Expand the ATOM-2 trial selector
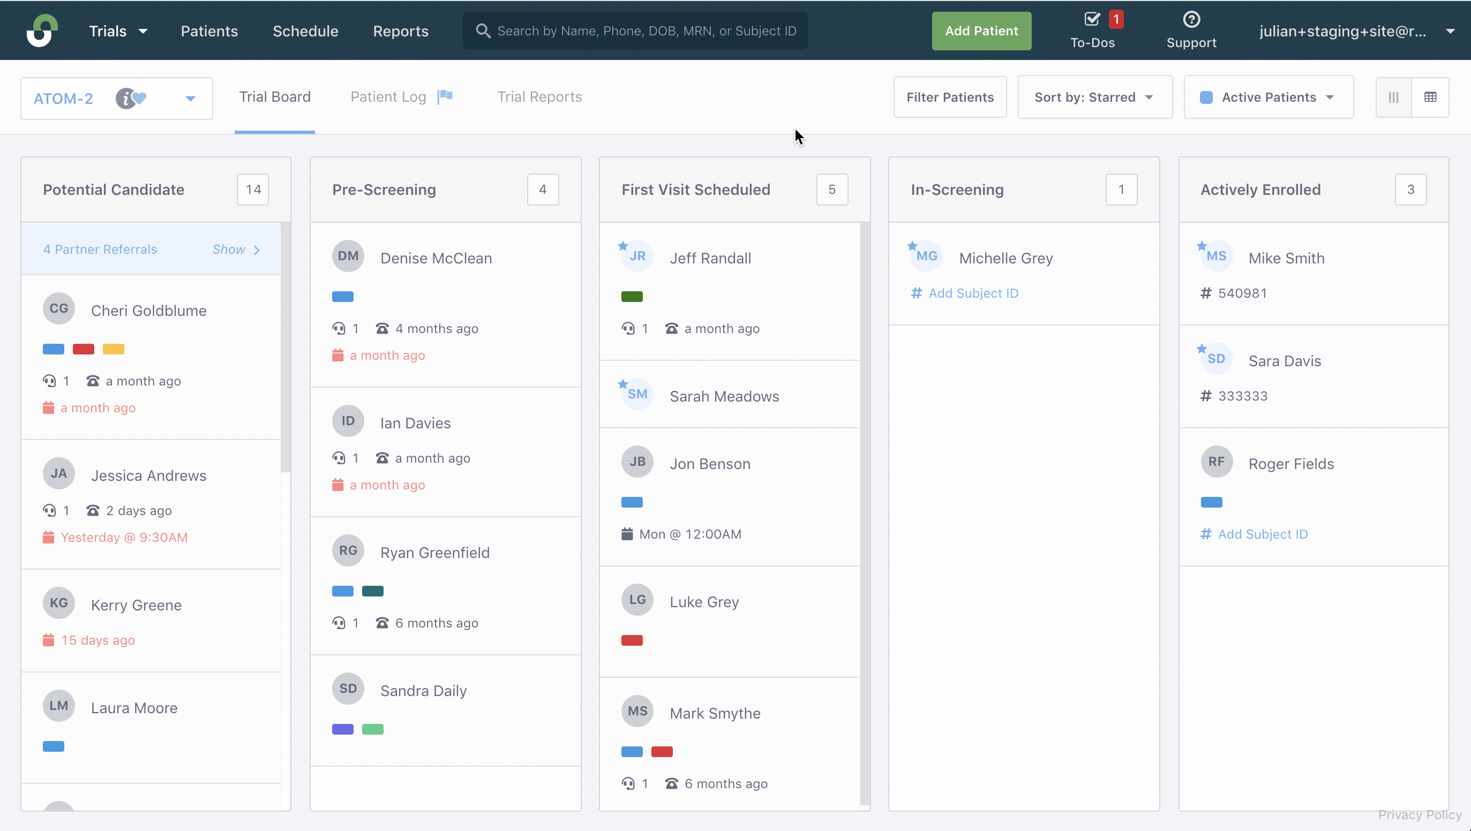 tap(117, 98)
